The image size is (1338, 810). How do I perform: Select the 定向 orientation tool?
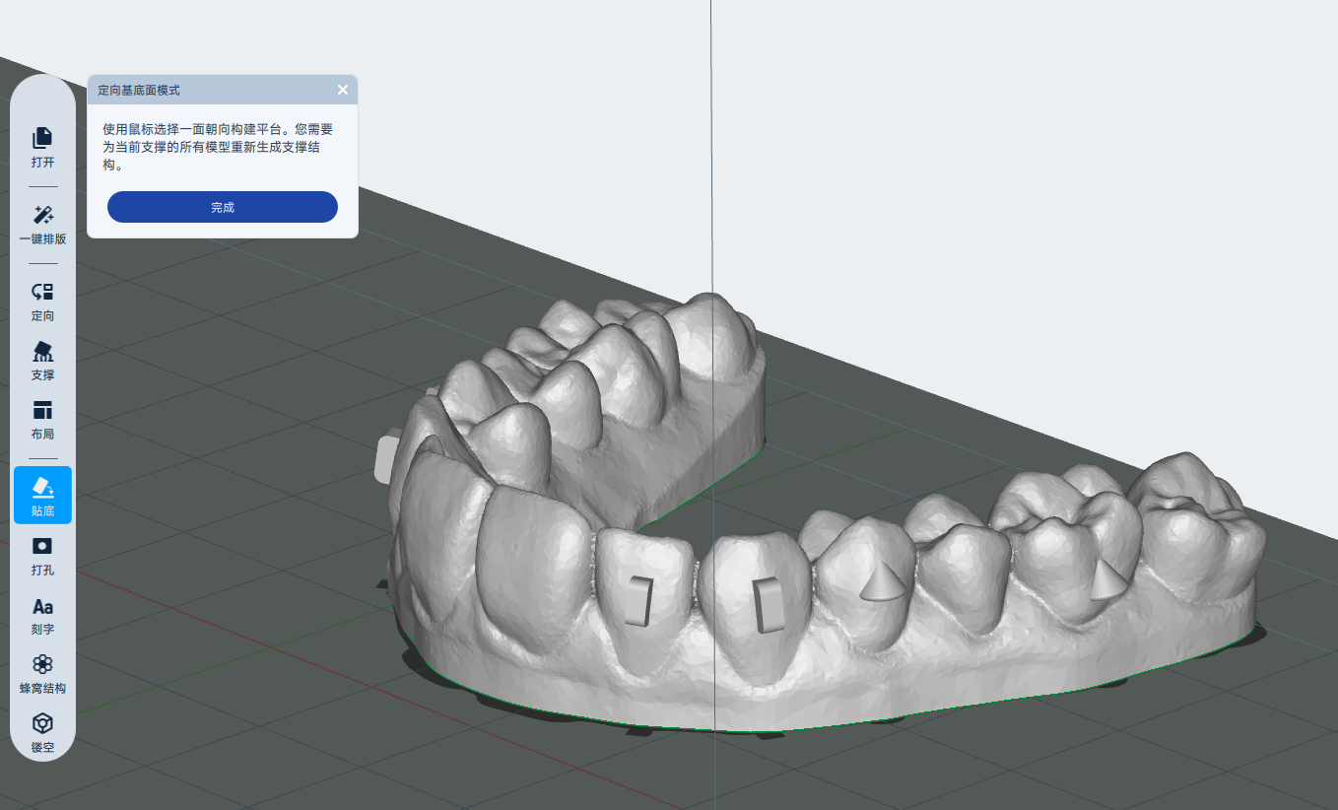point(42,303)
